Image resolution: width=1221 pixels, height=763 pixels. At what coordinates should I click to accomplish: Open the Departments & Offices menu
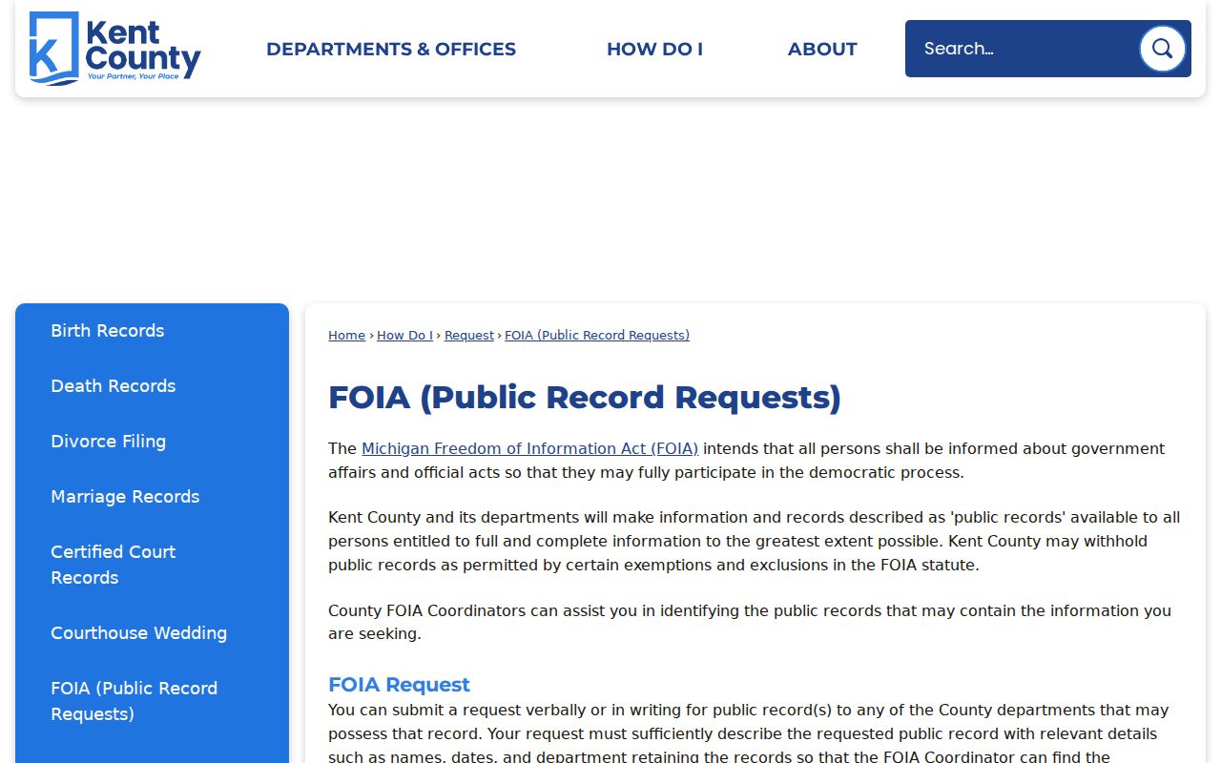point(391,49)
